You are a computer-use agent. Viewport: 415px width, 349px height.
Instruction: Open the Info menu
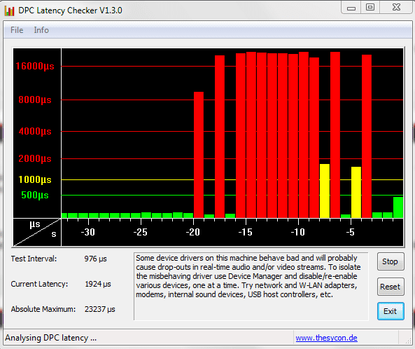[41, 30]
